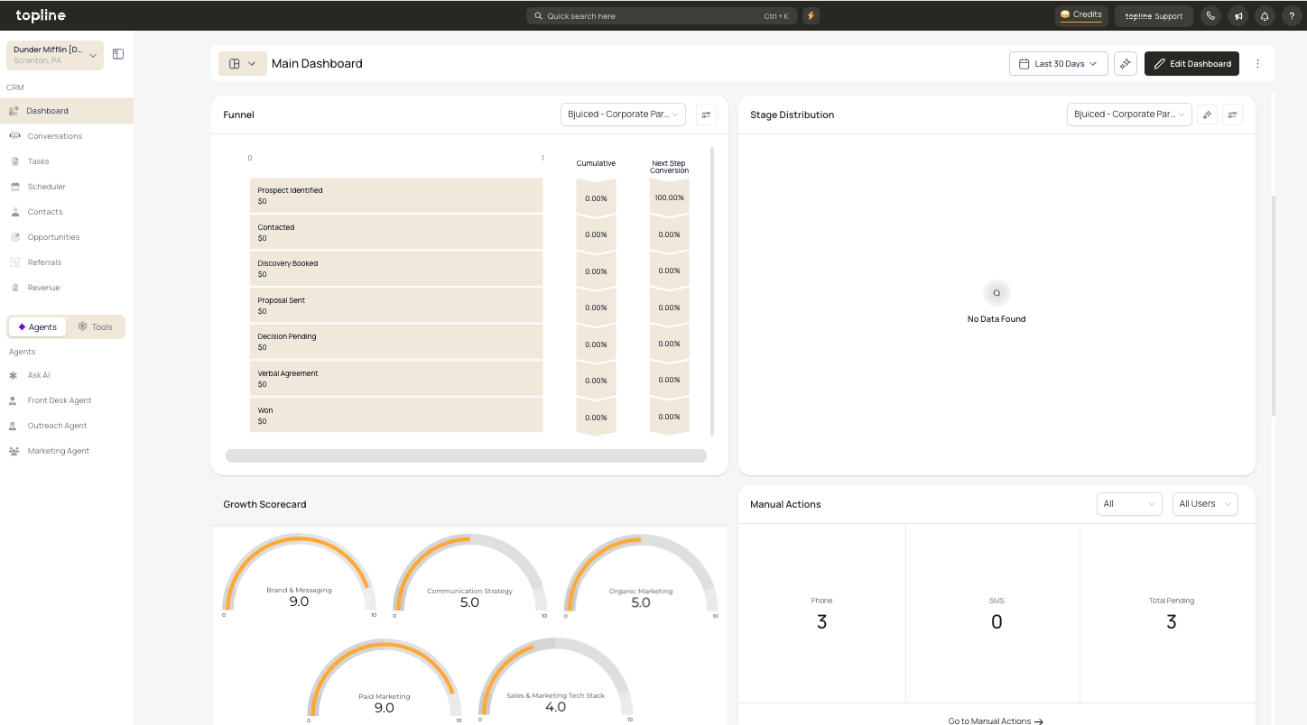Click the Phone pending count tile
Screen dimensions: 1307x725
821,613
